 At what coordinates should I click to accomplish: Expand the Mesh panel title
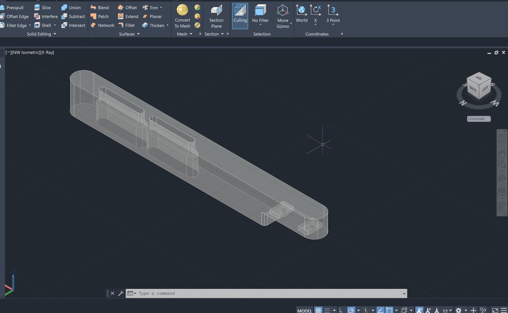pos(184,34)
